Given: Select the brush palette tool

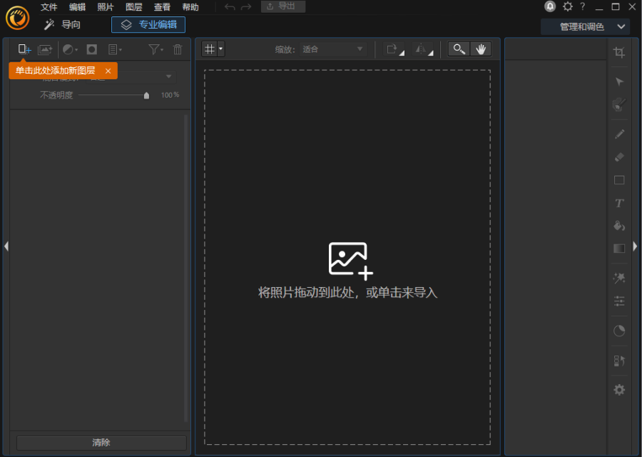Looking at the screenshot, I should pos(619,104).
